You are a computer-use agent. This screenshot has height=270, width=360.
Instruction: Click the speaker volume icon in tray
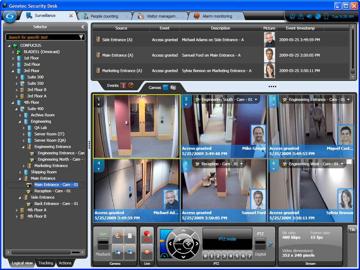(x=309, y=16)
